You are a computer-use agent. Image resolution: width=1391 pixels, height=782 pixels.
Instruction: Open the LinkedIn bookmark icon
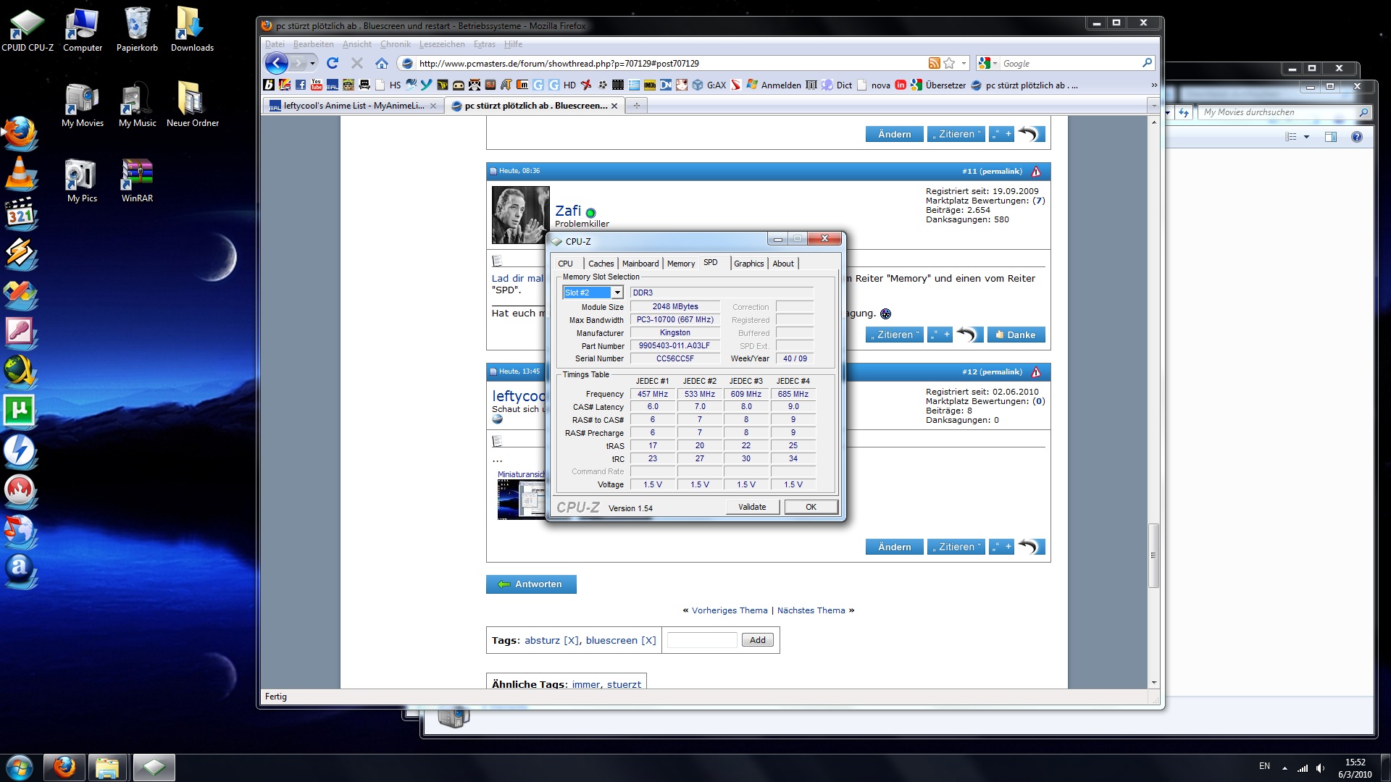coord(901,85)
